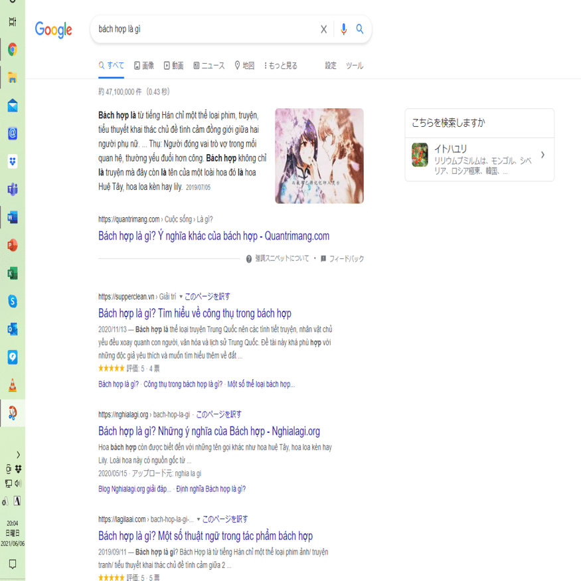This screenshot has height=581, width=581.
Task: Open the 設定 settings menu
Action: [331, 66]
